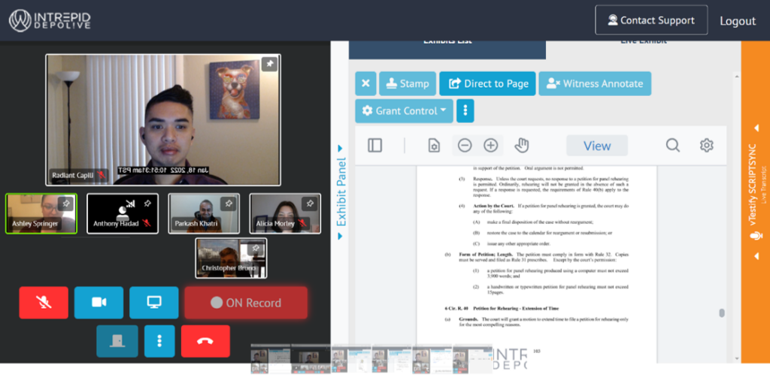Click the exhibit document vertical scrollbar
Screen dimensions: 770x377
point(722,312)
